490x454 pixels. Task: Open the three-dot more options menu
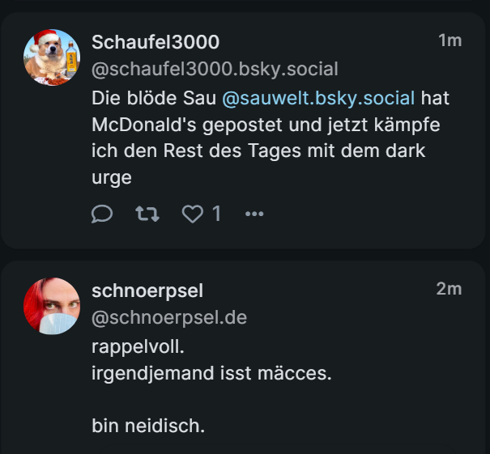pos(254,214)
